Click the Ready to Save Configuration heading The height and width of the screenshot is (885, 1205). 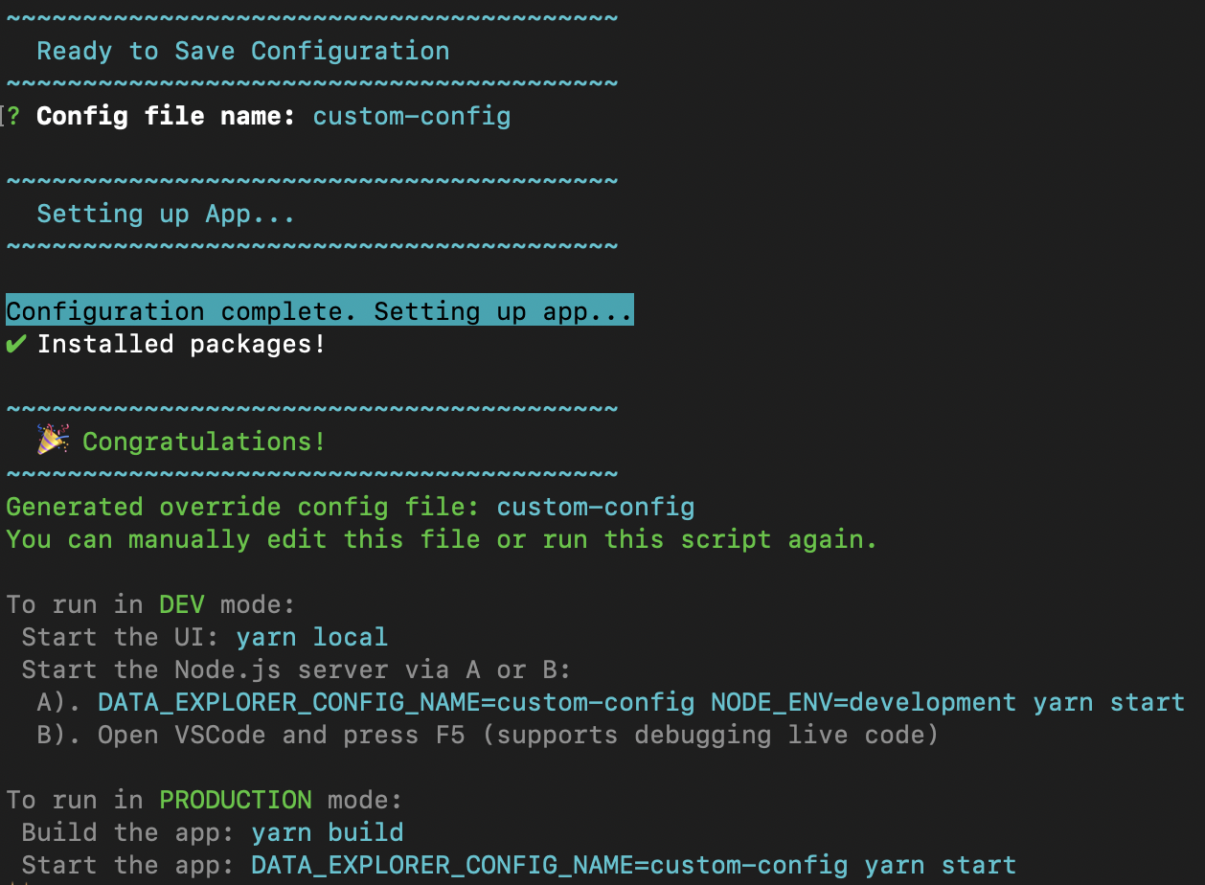pyautogui.click(x=243, y=51)
